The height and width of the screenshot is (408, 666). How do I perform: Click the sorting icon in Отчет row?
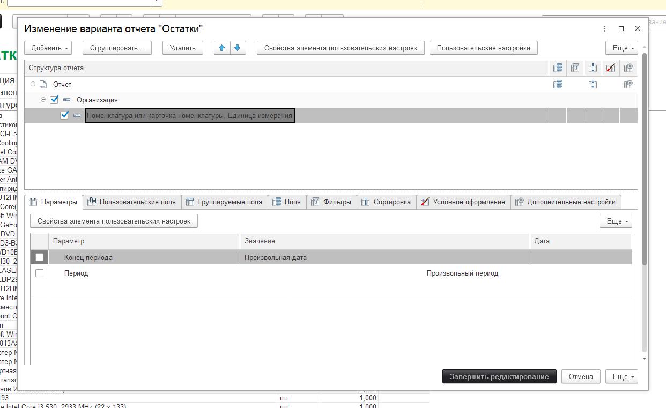click(x=593, y=84)
